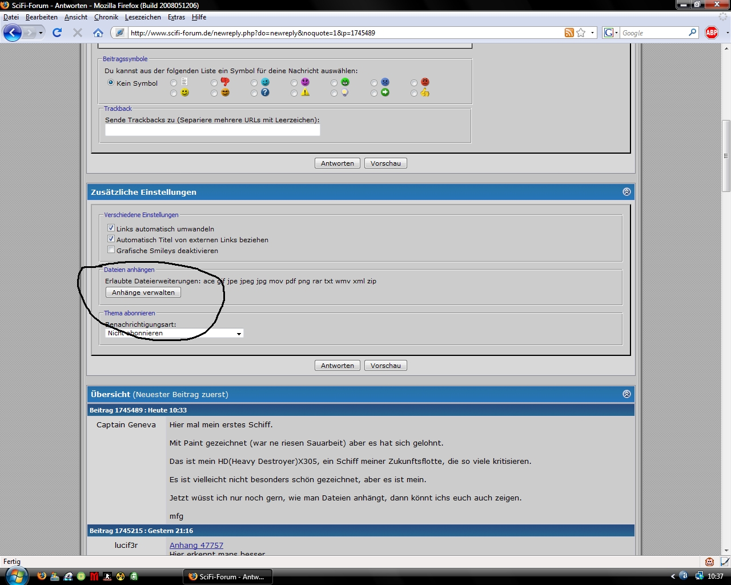Screen dimensions: 731x585
Task: Bookmark the page with the star icon
Action: [x=581, y=33]
